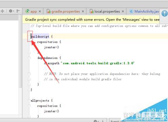The height and width of the screenshot is (122, 168).
Task: Click the MainActivity.java class icon
Action: tap(131, 11)
